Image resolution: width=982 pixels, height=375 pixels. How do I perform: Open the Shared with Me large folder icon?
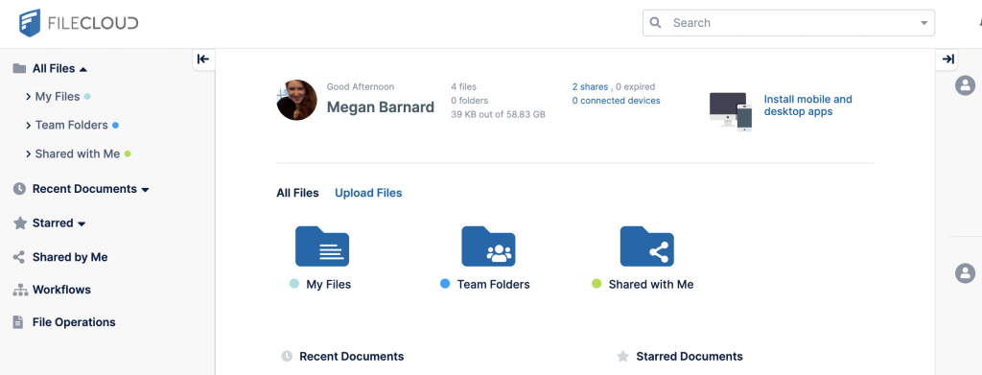coord(647,246)
